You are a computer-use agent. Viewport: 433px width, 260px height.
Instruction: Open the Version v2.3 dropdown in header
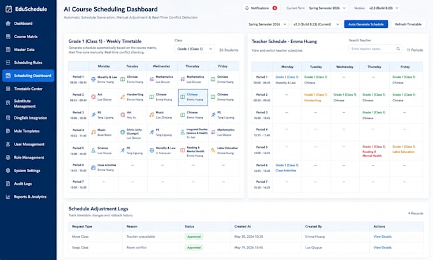coord(384,8)
